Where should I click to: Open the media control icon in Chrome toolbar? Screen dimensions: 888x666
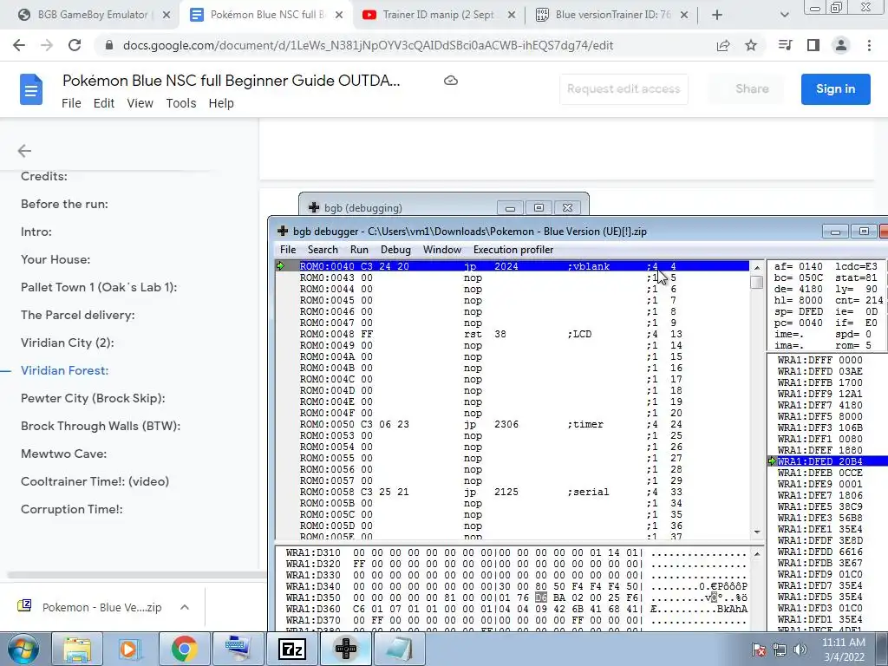[785, 45]
